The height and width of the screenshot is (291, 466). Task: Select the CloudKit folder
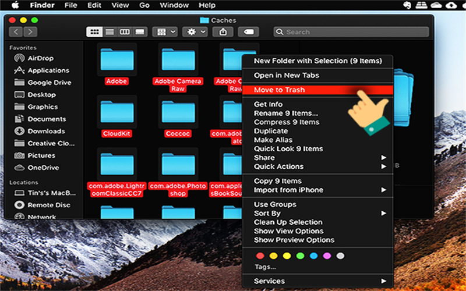(117, 116)
